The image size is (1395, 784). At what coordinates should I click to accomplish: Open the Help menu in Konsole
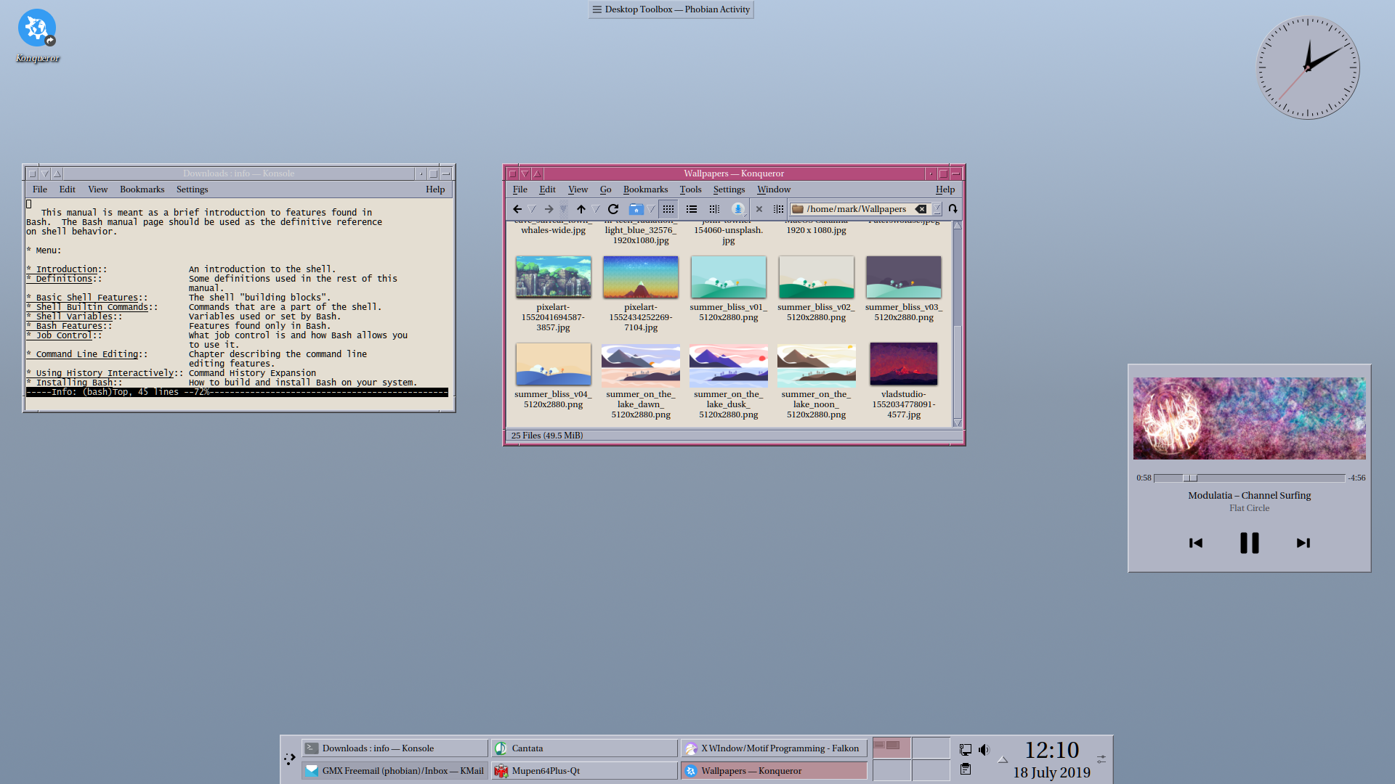point(435,189)
